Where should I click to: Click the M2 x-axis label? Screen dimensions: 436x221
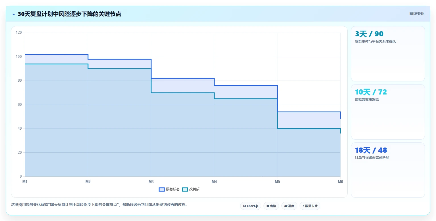(x=88, y=182)
